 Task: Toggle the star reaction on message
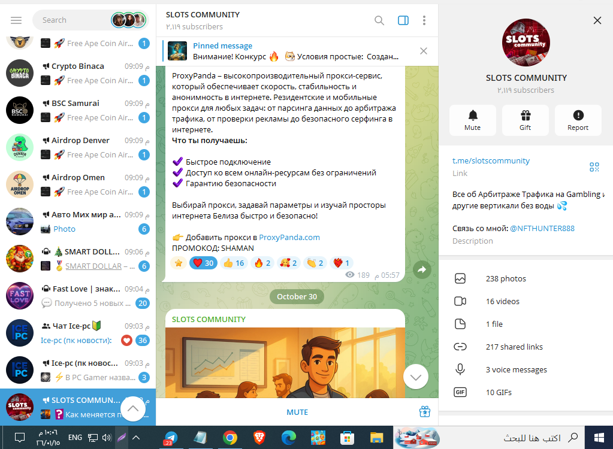[x=179, y=263]
